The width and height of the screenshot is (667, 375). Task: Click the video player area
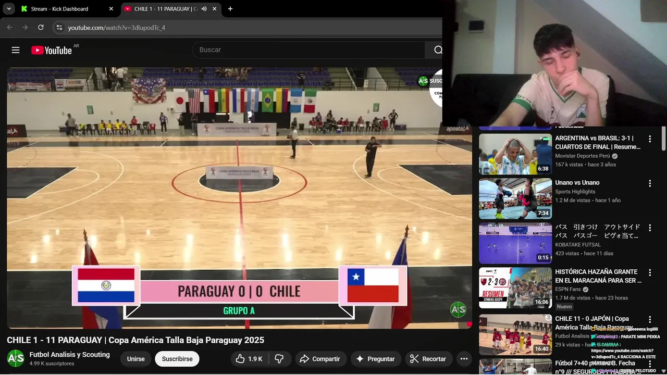pyautogui.click(x=239, y=198)
